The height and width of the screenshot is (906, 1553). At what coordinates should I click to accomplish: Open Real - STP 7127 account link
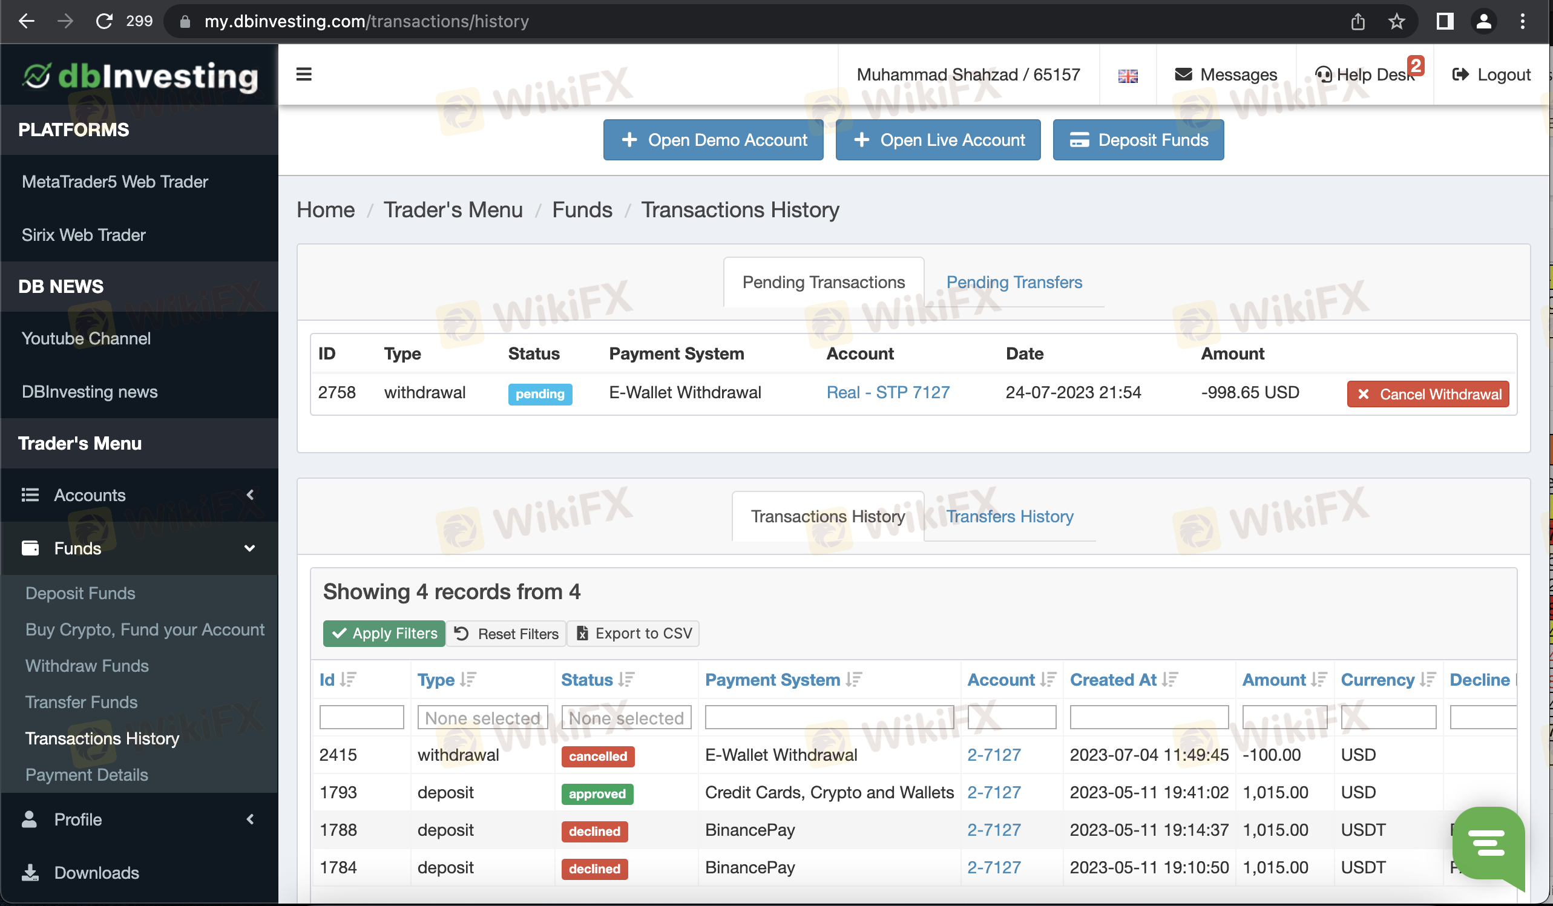coord(888,393)
